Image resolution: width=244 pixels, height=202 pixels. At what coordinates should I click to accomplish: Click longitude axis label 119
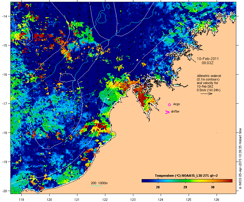click(21, 200)
